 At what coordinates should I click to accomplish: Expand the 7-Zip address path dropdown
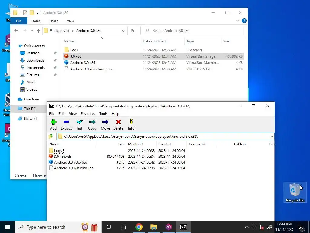click(272, 137)
